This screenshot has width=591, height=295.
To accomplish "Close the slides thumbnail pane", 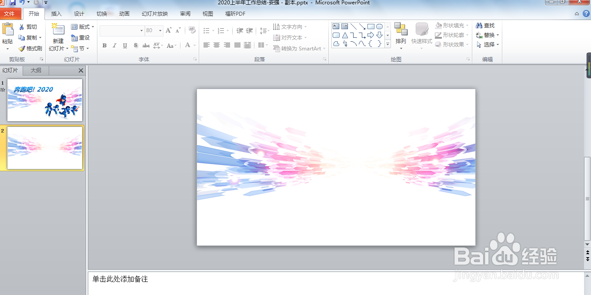I will coord(80,70).
